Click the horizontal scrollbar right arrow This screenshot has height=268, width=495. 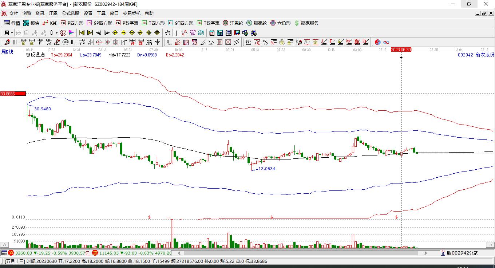425,253
